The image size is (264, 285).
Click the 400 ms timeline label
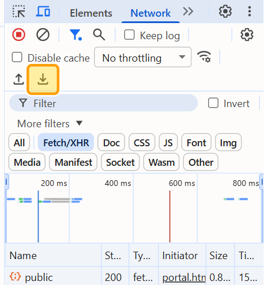tap(118, 183)
